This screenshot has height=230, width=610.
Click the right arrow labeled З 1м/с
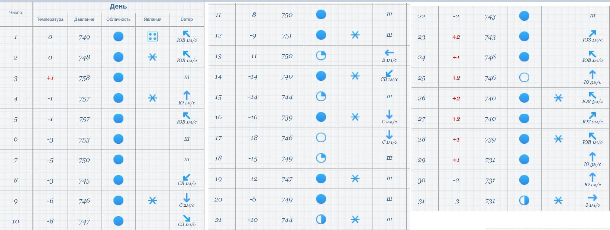pos(592,198)
